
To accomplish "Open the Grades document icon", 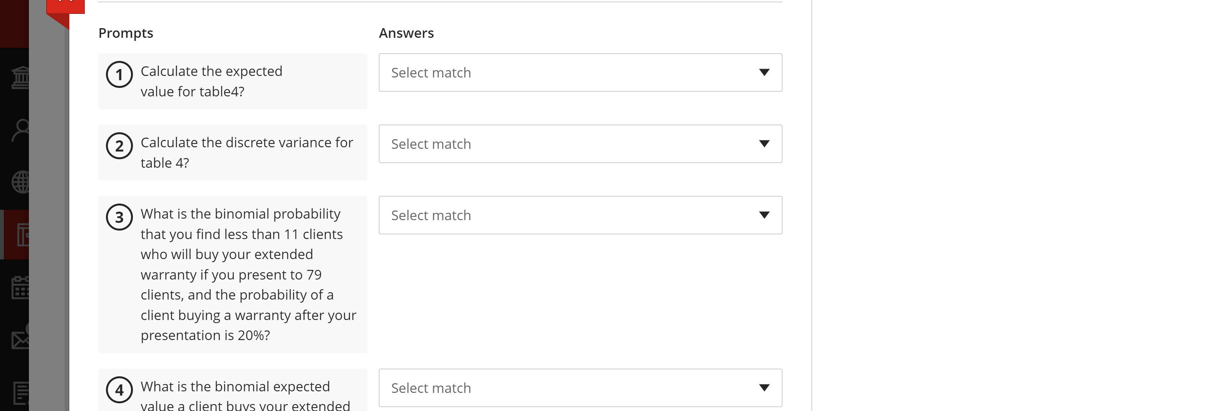I will point(21,393).
